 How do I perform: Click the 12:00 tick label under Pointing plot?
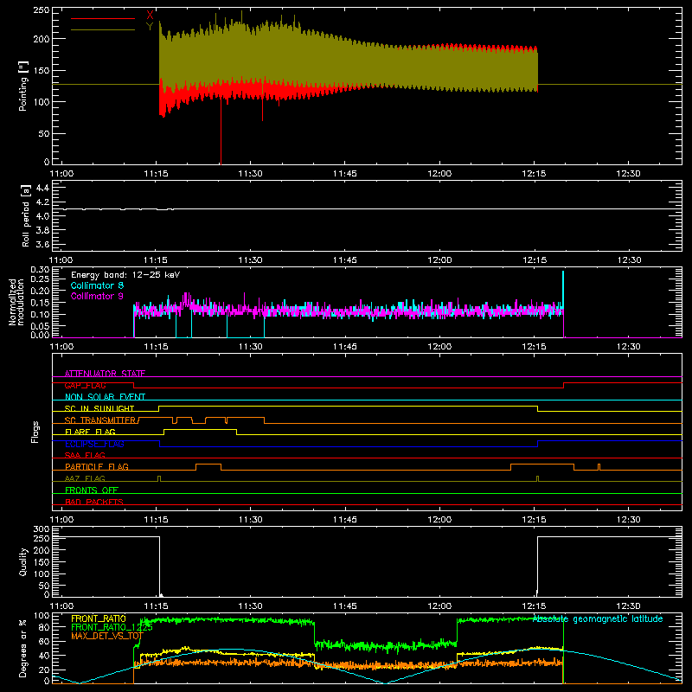pyautogui.click(x=439, y=174)
